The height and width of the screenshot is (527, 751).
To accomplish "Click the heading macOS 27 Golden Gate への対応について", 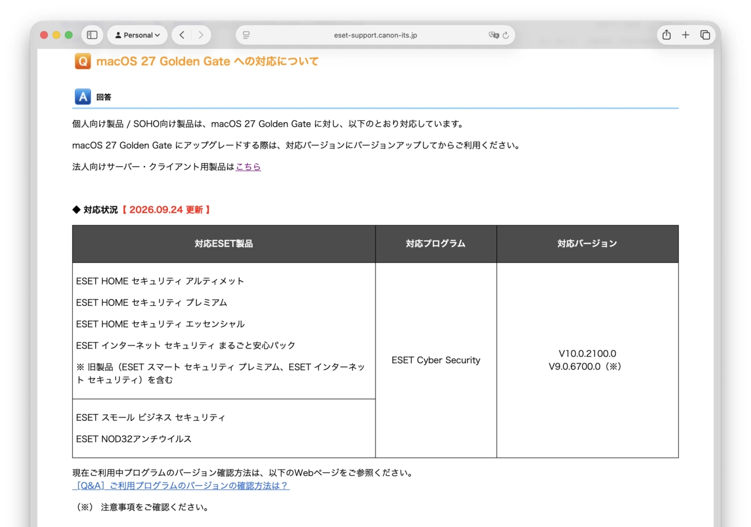I will tap(207, 62).
